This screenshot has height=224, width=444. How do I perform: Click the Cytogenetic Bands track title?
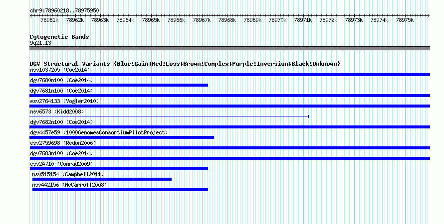coord(59,37)
